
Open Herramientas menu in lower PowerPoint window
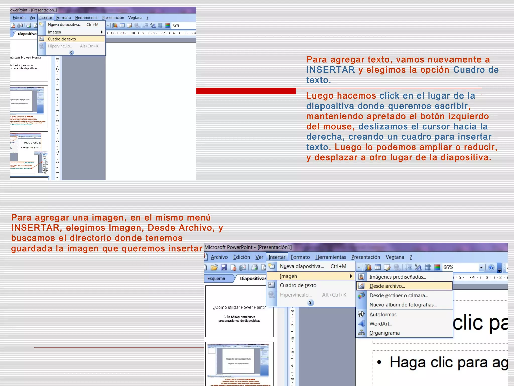point(331,257)
